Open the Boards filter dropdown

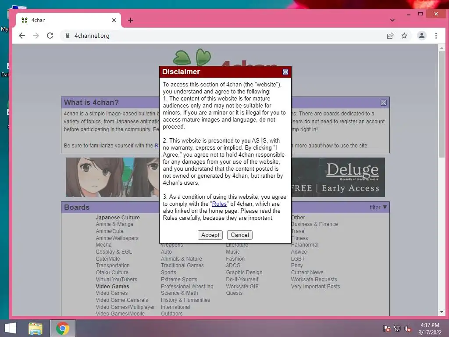click(378, 207)
